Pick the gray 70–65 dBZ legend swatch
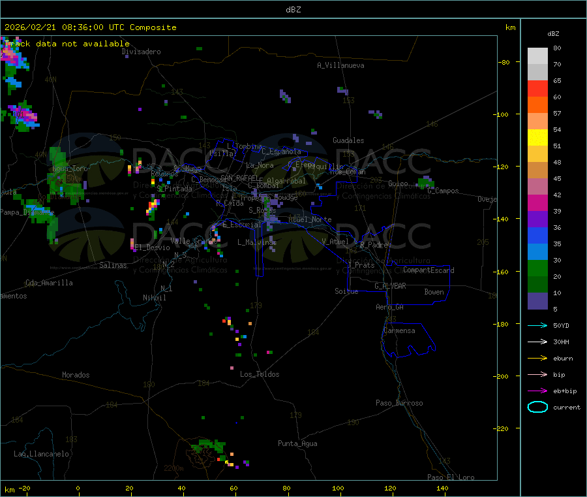The image size is (587, 497). [x=537, y=72]
